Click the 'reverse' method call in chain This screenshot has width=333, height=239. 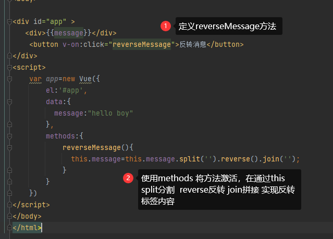(x=236, y=159)
